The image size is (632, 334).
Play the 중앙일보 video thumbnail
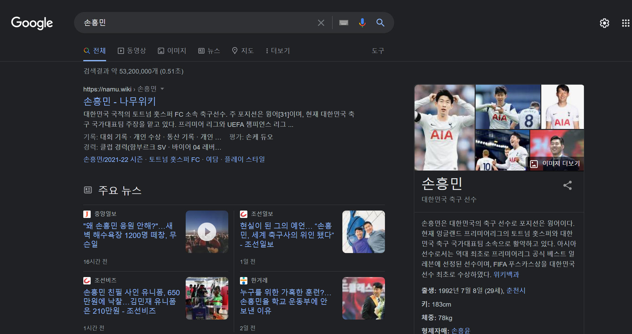207,231
